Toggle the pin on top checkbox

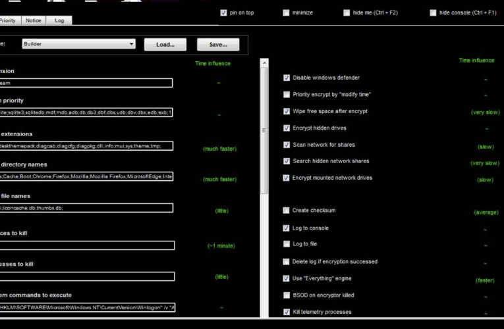pyautogui.click(x=223, y=13)
